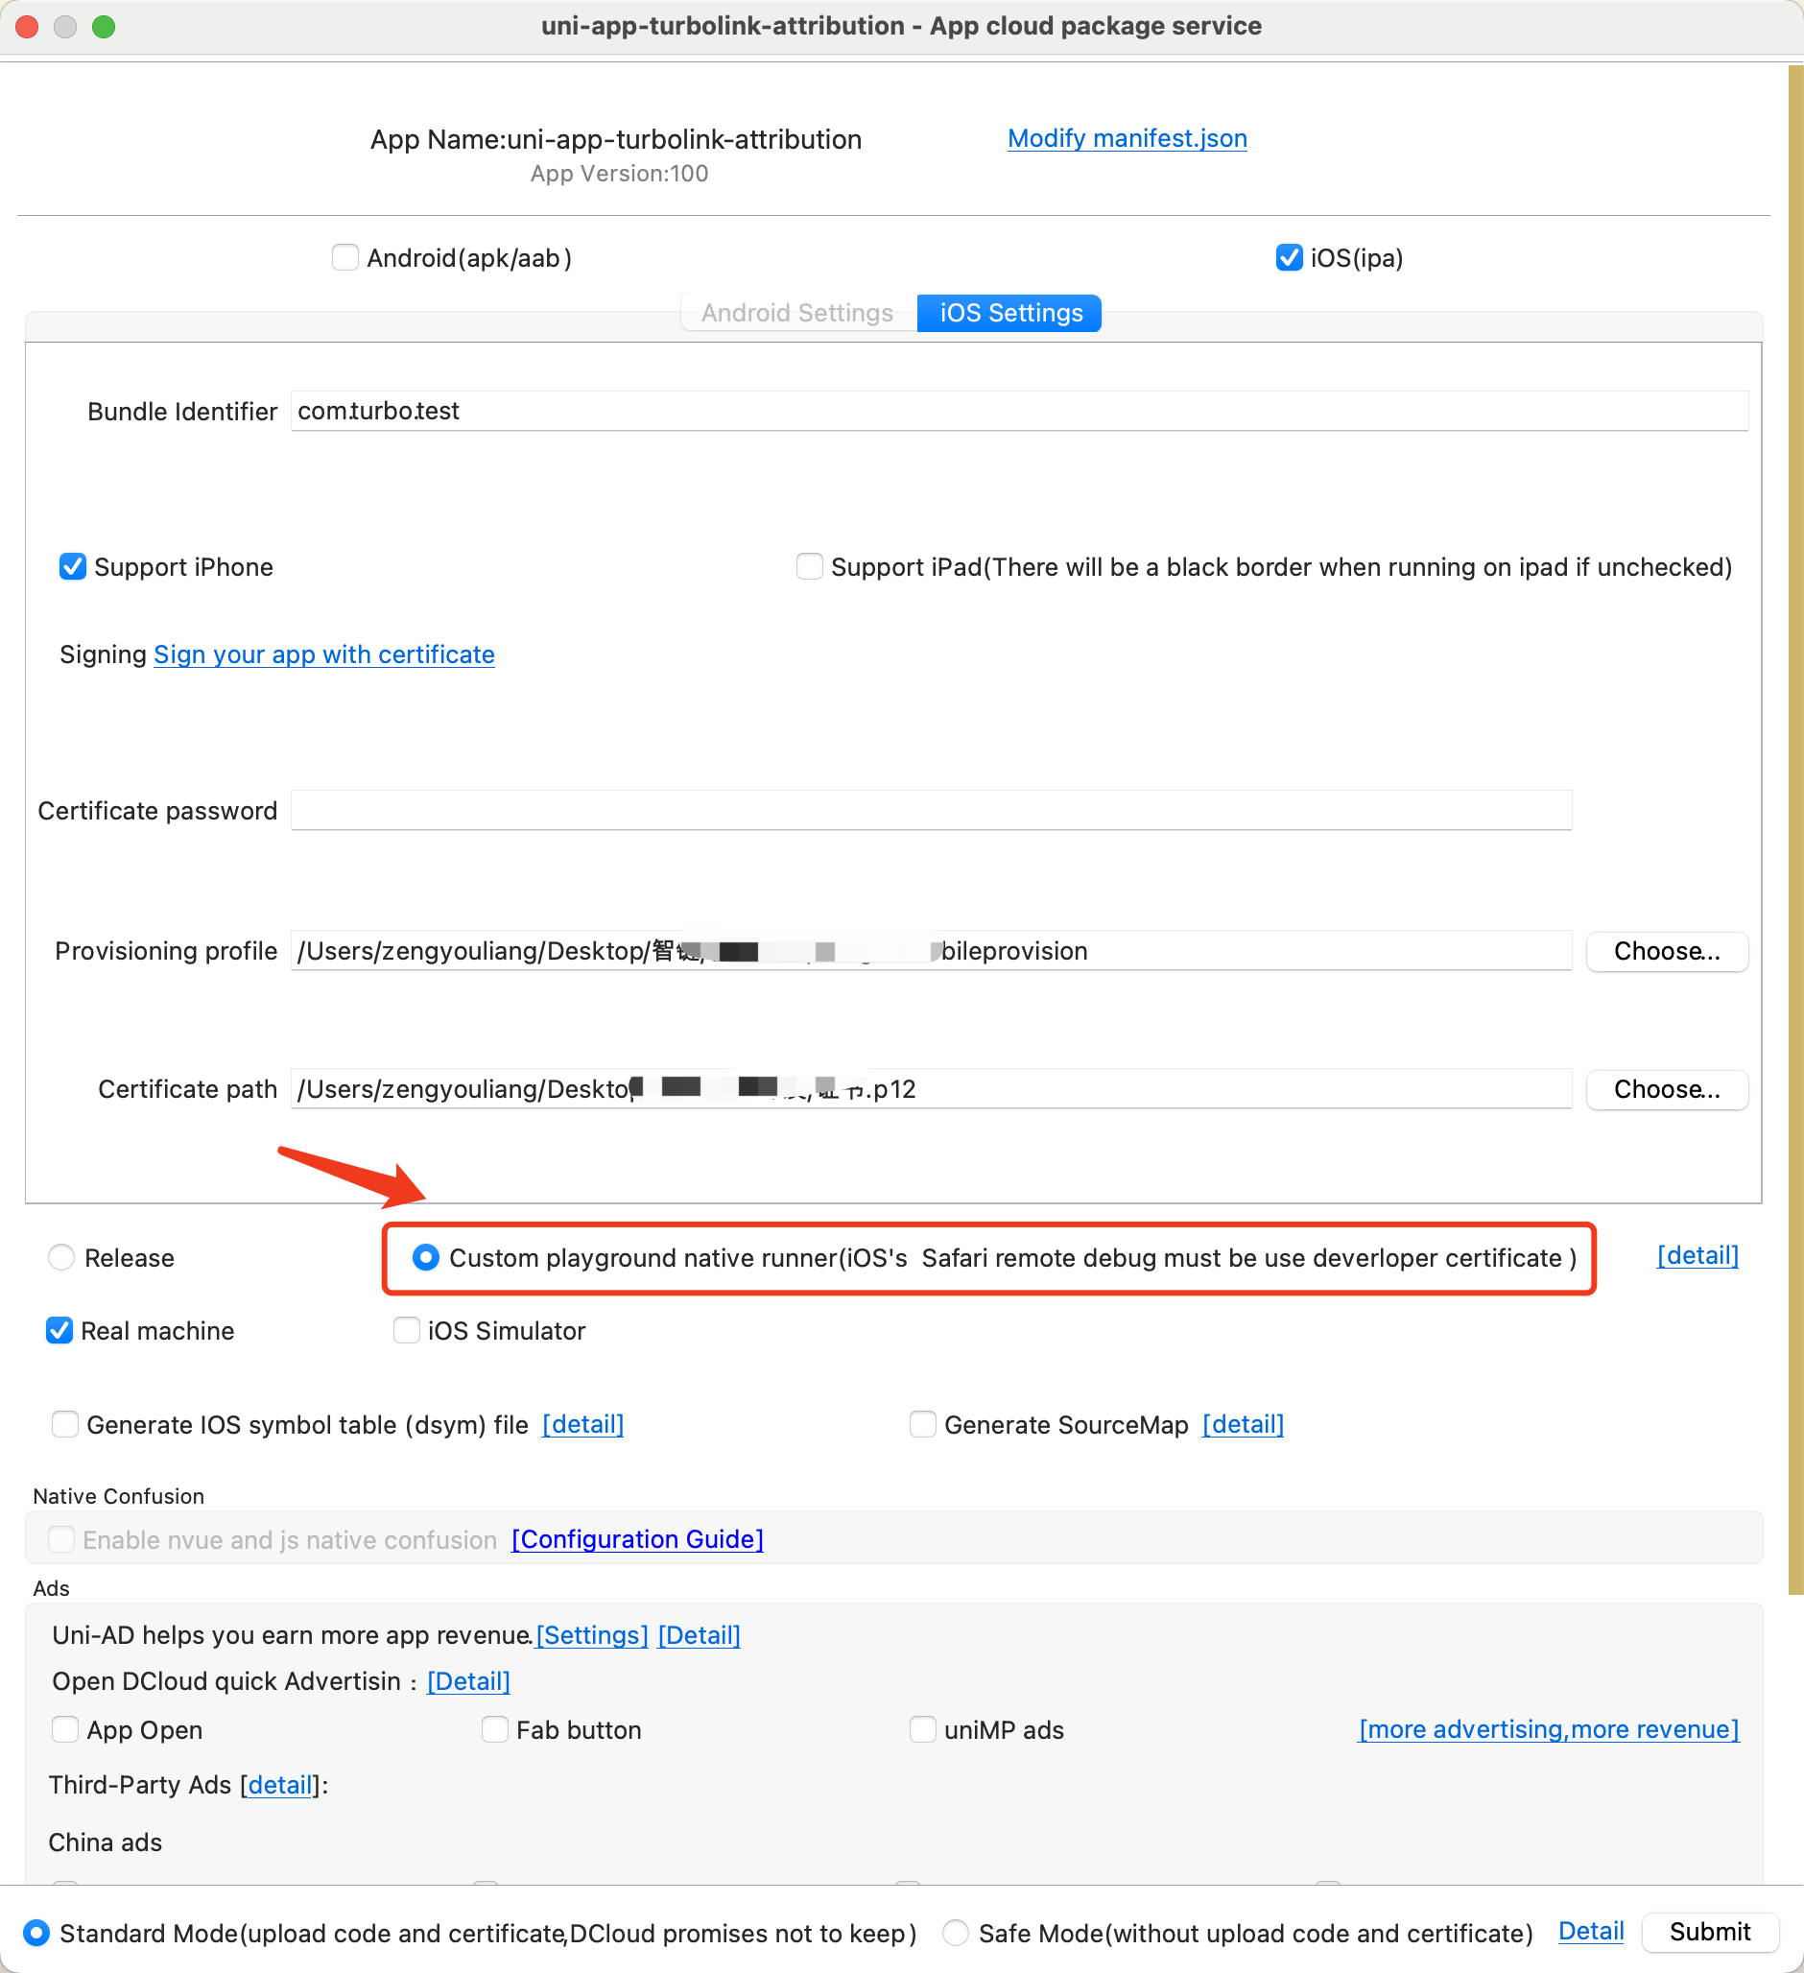Enable Generate SourceMap checkbox
Screen dimensions: 1804x1973
click(x=922, y=1425)
